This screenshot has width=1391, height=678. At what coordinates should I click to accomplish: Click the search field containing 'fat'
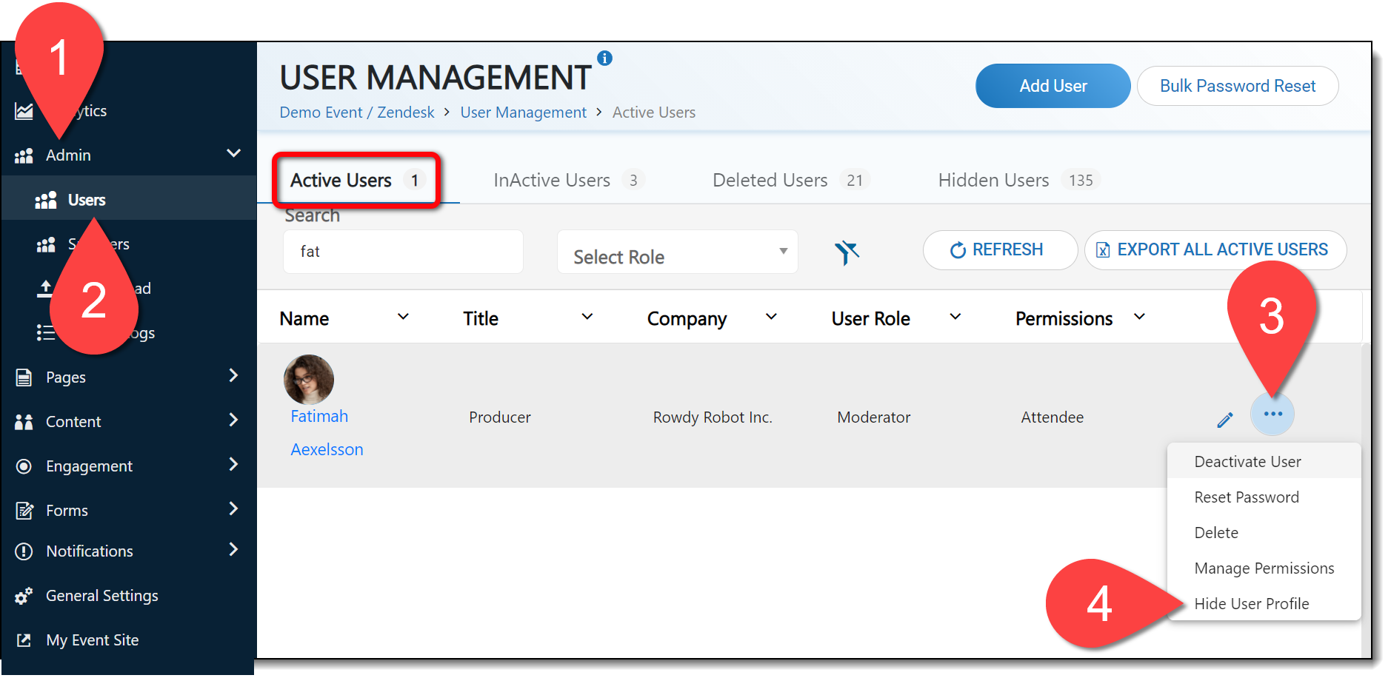coord(403,252)
